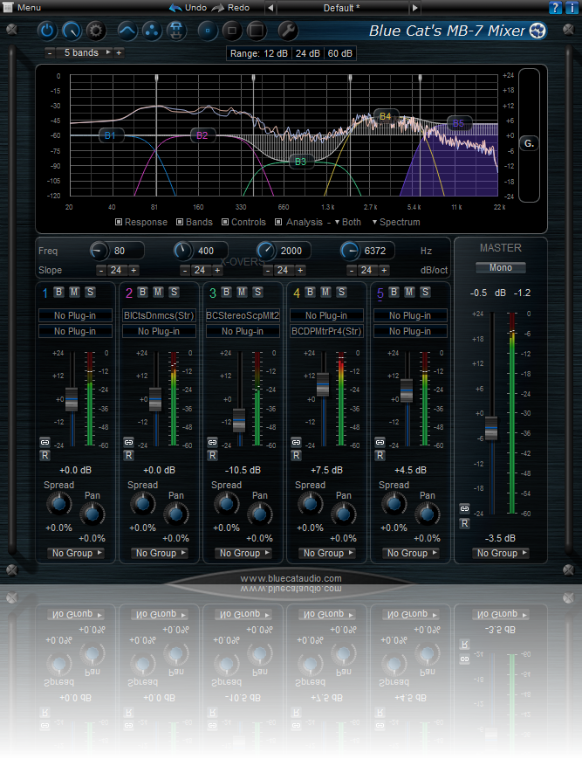Click the Undo arrow icon
The image size is (582, 759).
click(x=175, y=7)
